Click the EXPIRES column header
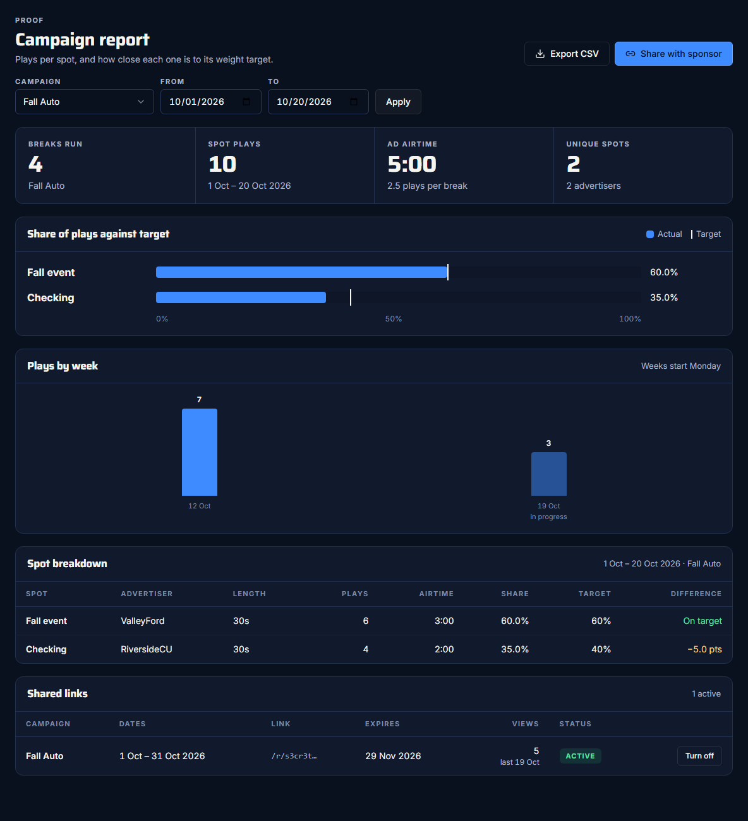 (x=382, y=724)
